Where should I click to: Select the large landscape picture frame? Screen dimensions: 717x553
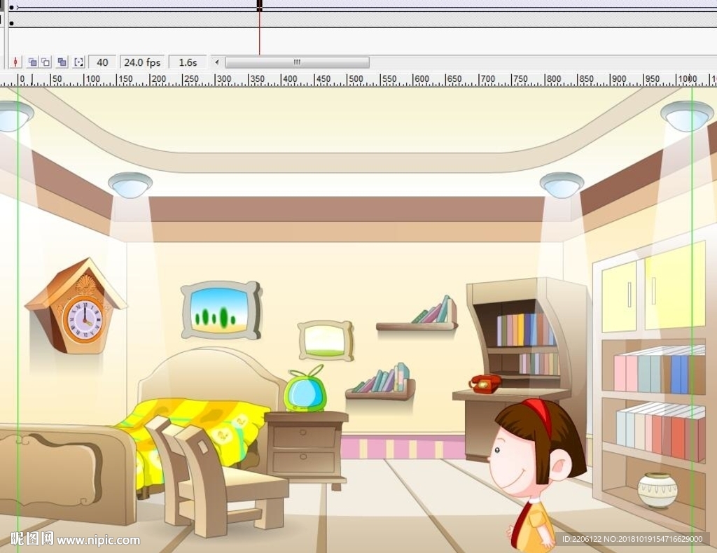[221, 310]
